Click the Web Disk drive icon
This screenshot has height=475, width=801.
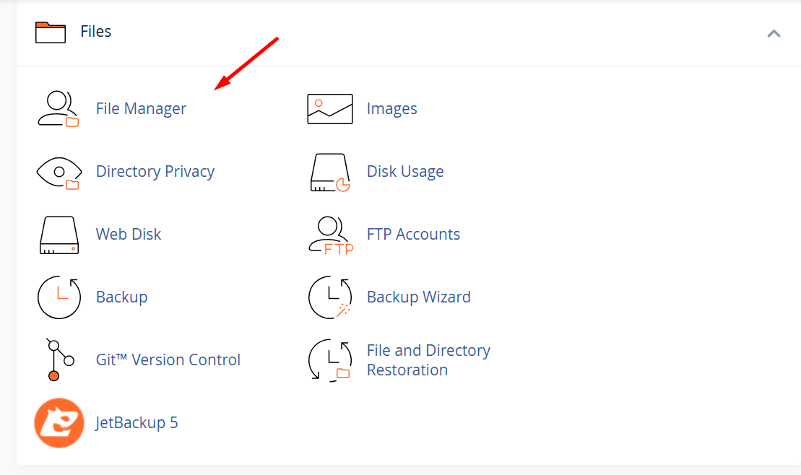[58, 234]
